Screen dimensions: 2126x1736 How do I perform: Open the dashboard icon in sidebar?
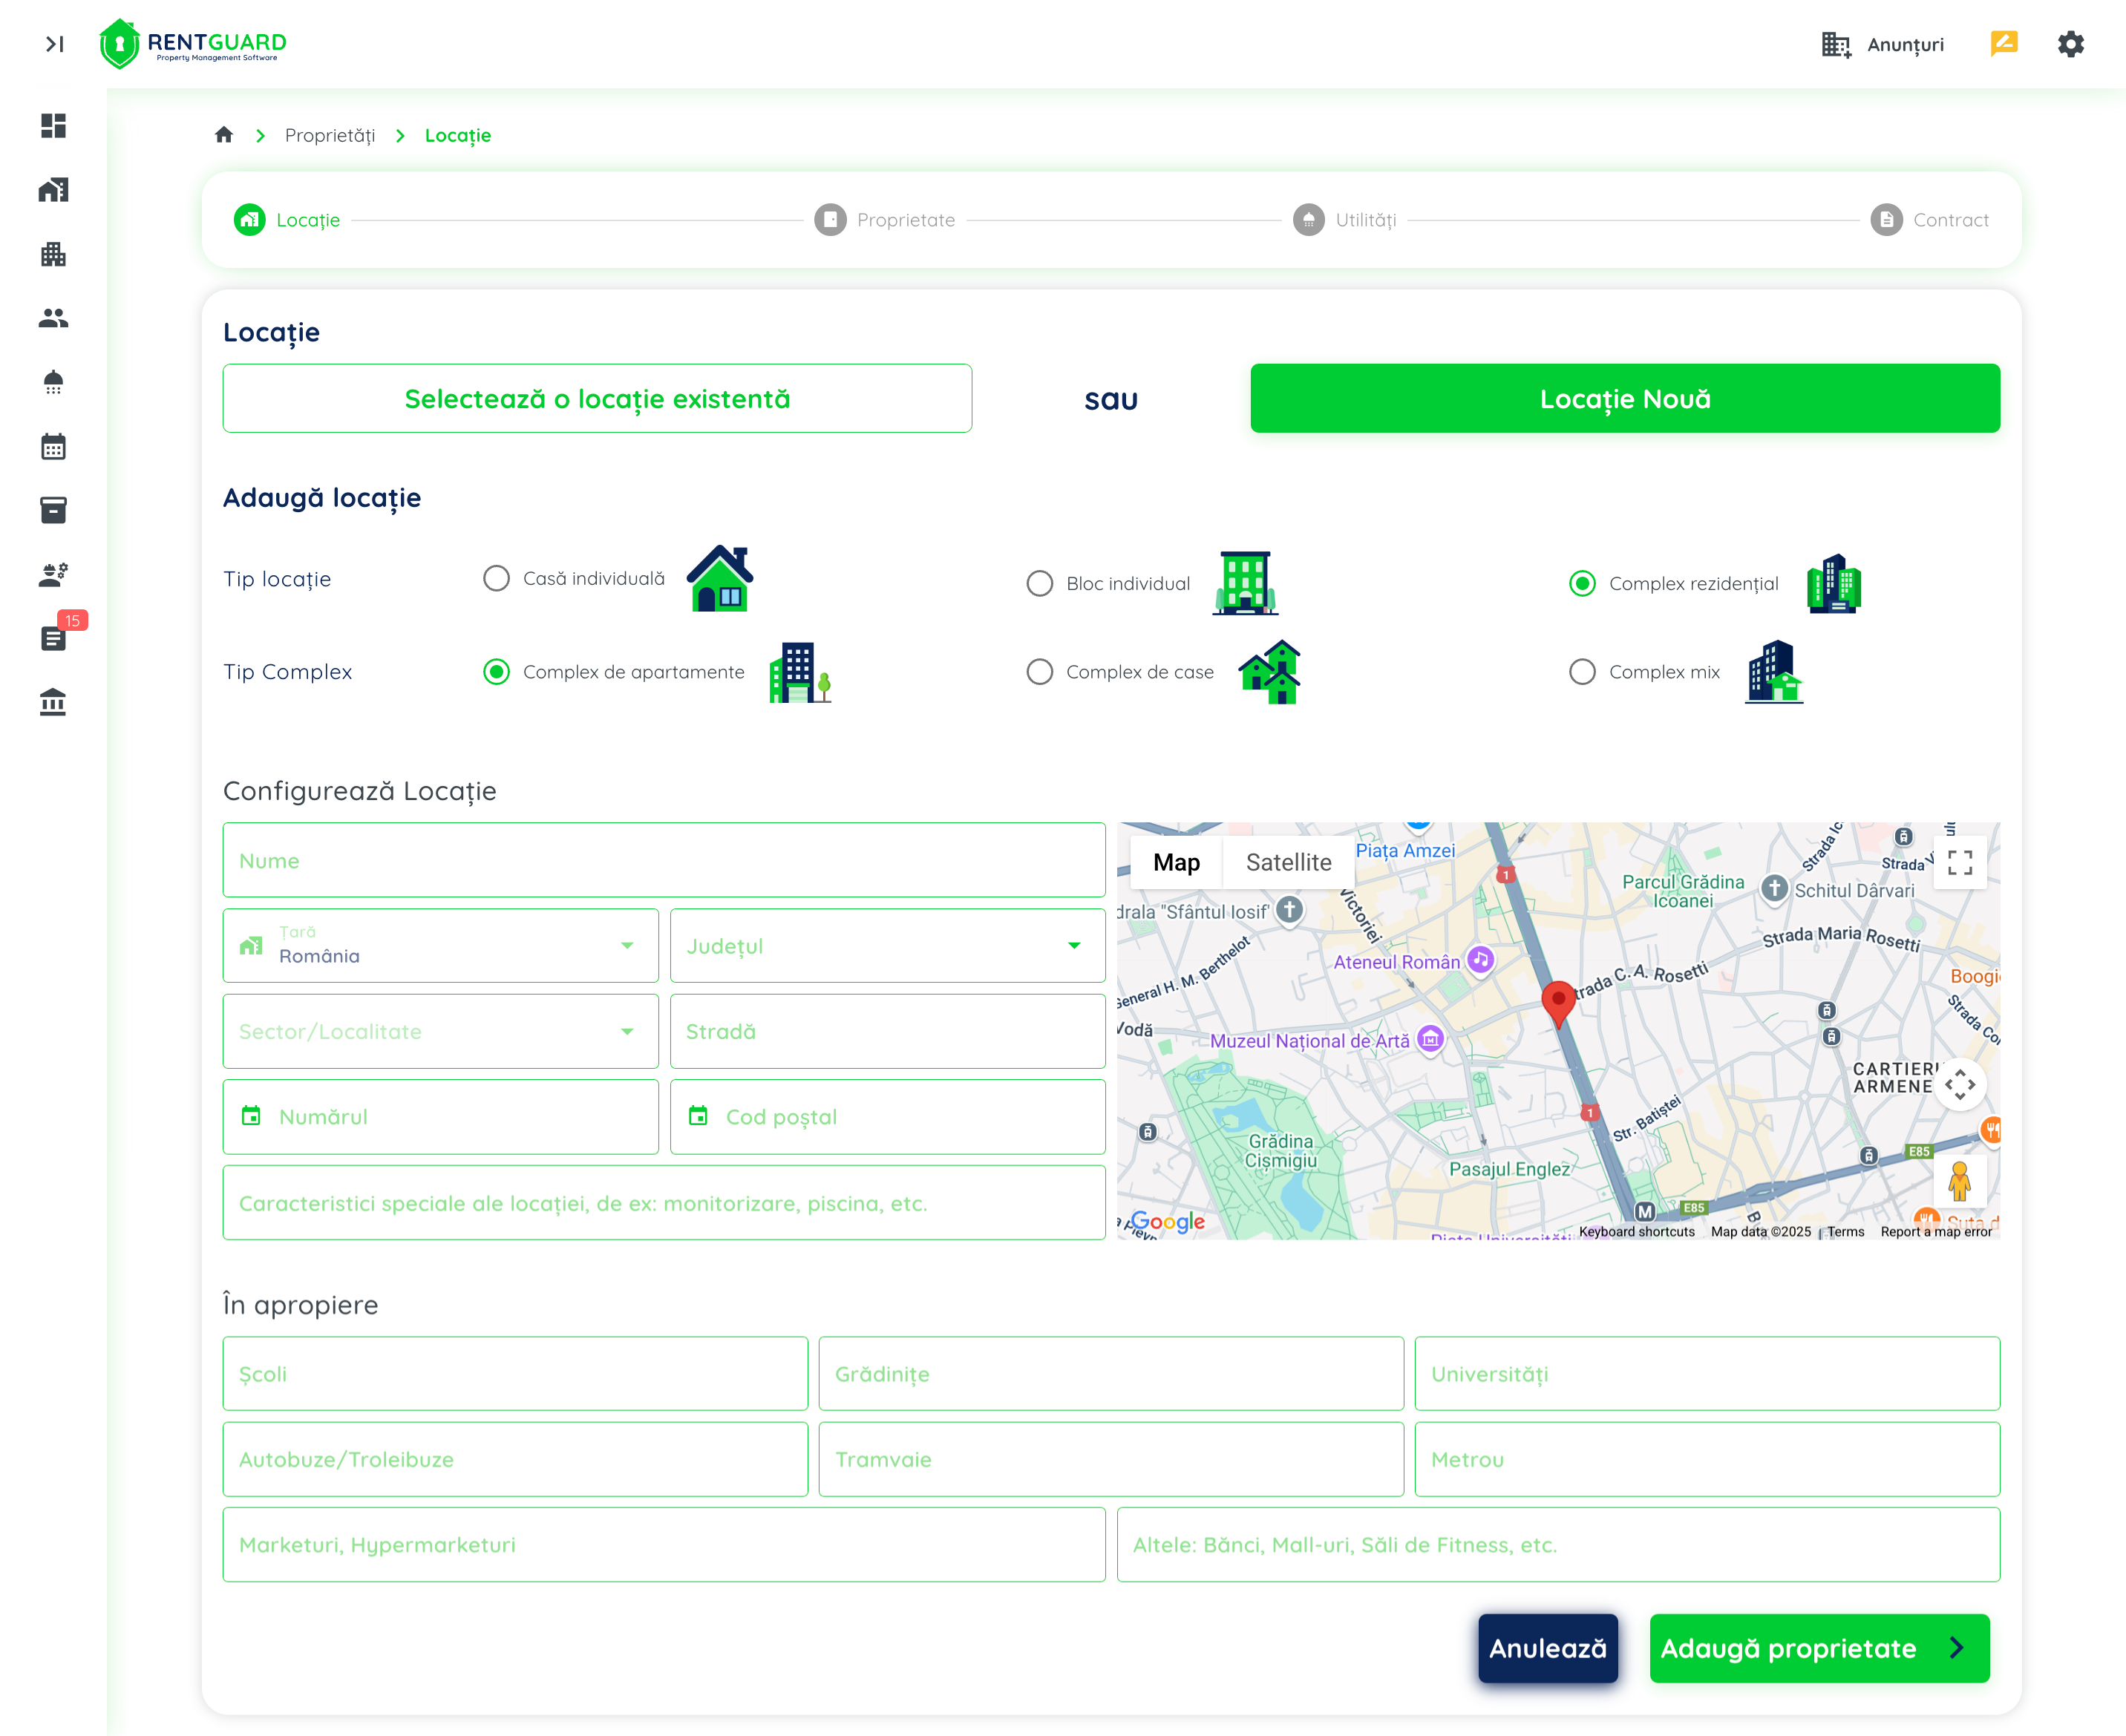pyautogui.click(x=53, y=125)
